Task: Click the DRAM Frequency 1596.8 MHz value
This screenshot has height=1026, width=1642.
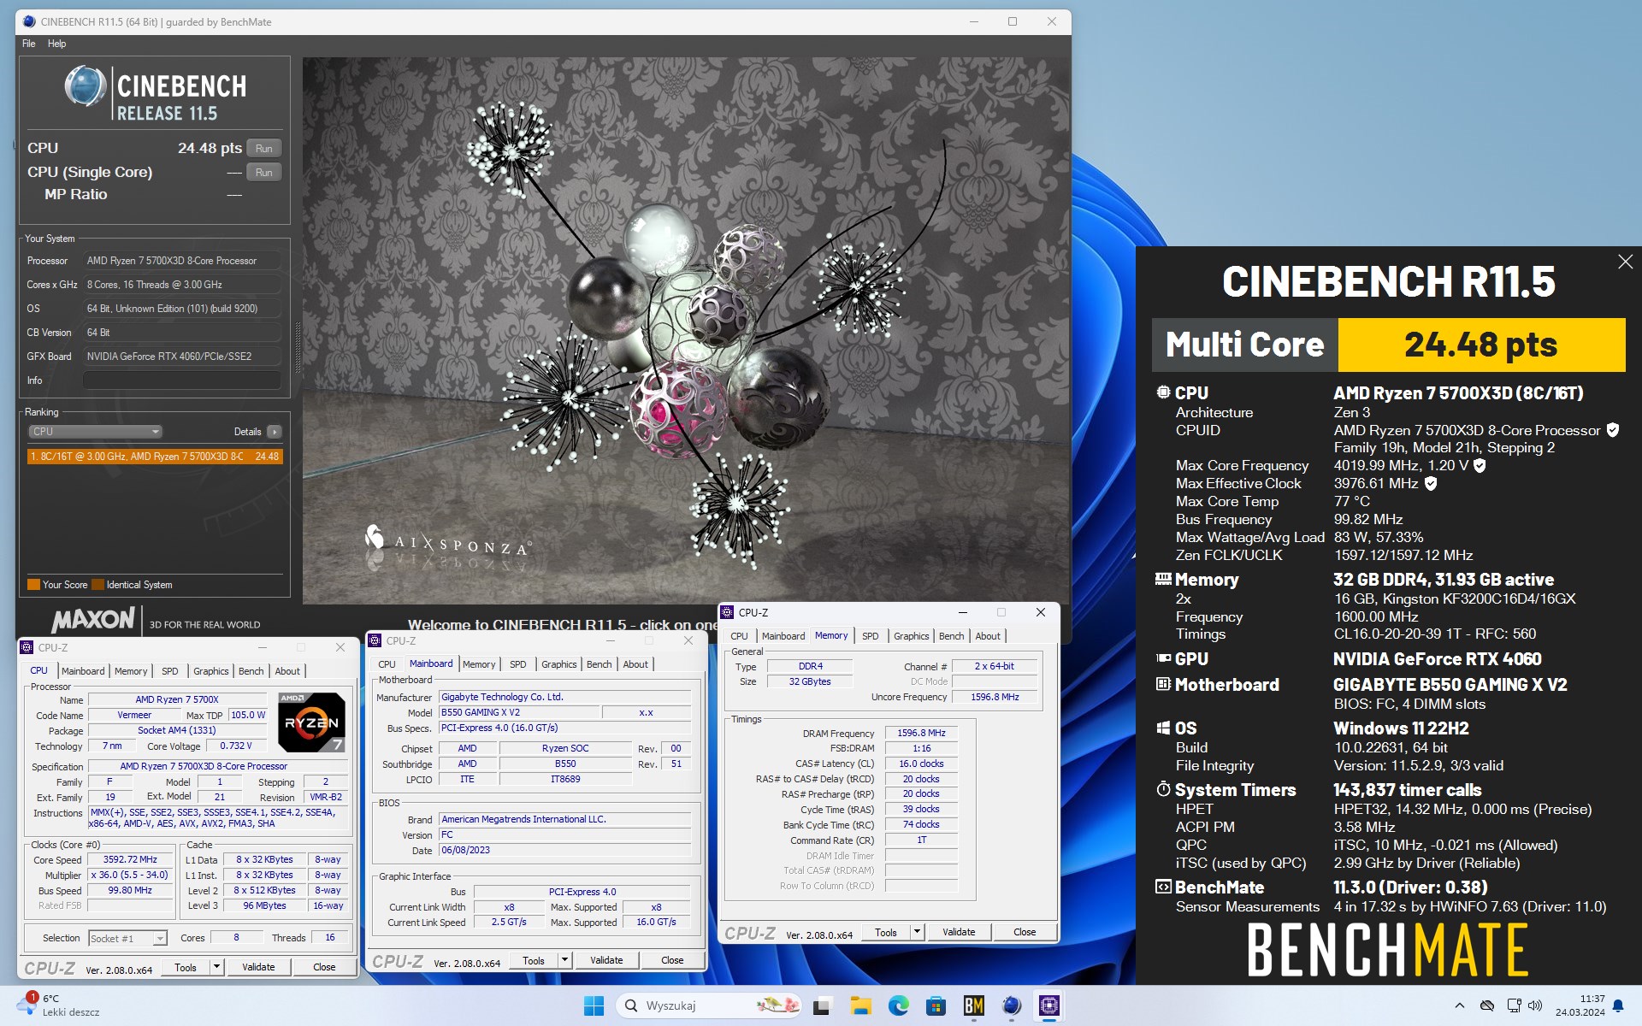Action: pos(921,734)
